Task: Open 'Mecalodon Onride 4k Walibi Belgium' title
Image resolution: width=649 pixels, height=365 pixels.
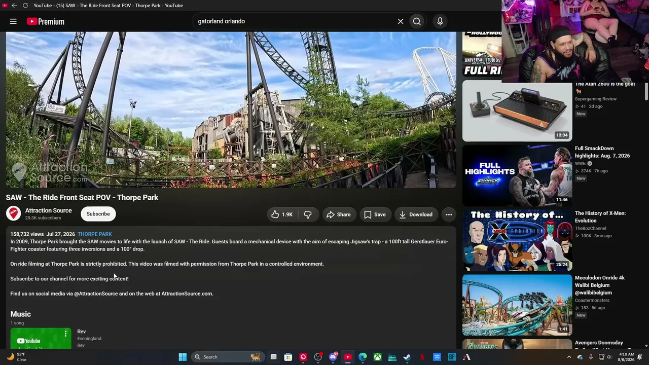Action: pos(600,285)
